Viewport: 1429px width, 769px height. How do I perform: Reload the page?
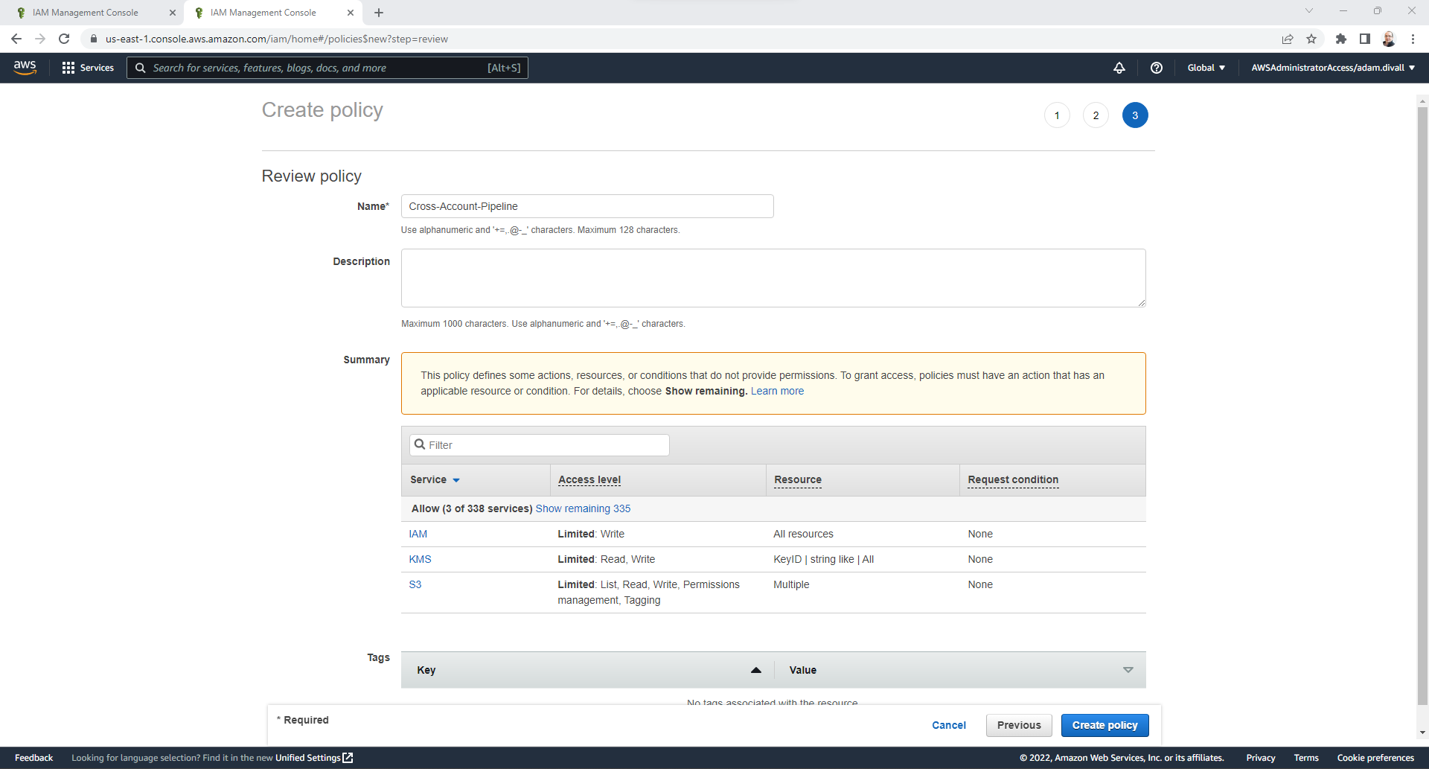(x=64, y=39)
